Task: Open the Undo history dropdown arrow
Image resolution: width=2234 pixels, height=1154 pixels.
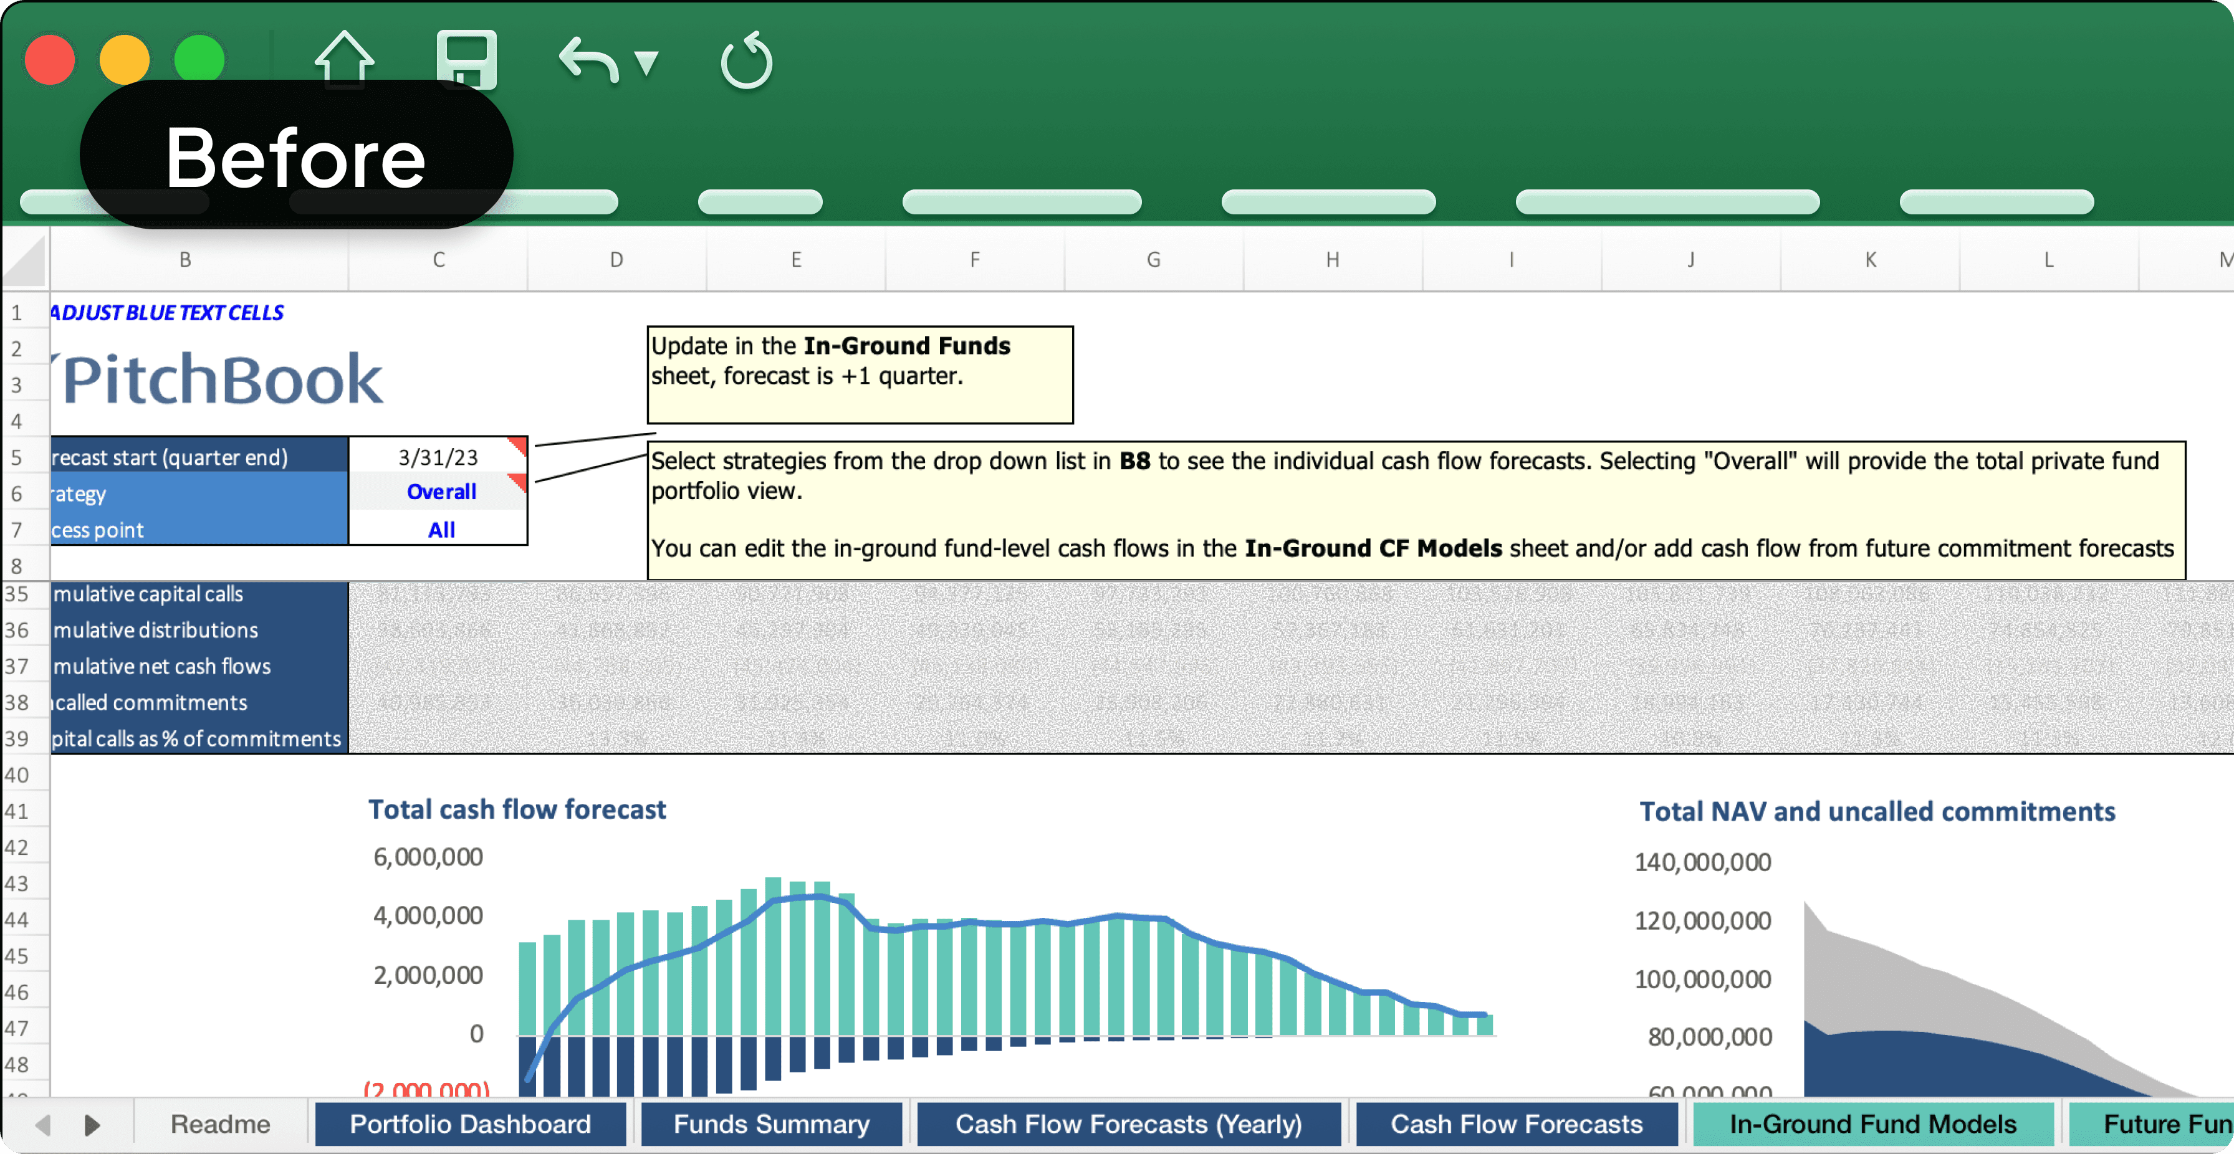Action: pyautogui.click(x=647, y=62)
